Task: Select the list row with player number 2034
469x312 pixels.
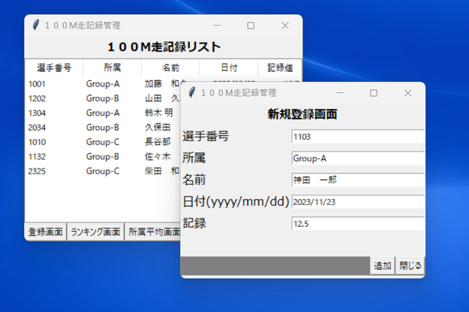Action: click(103, 127)
